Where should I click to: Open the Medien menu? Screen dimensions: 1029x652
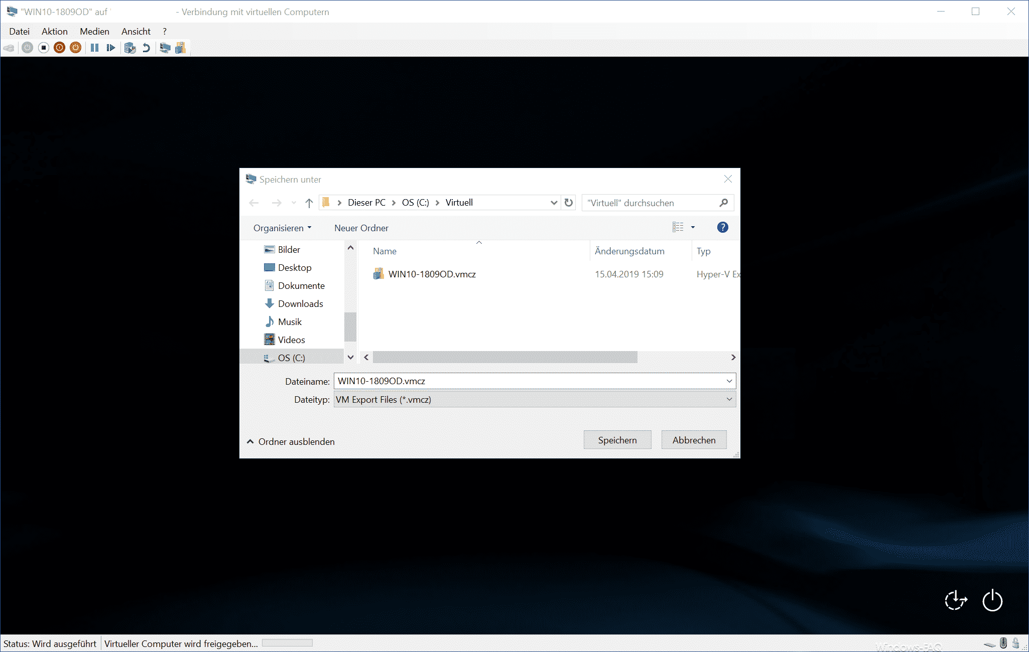point(94,31)
